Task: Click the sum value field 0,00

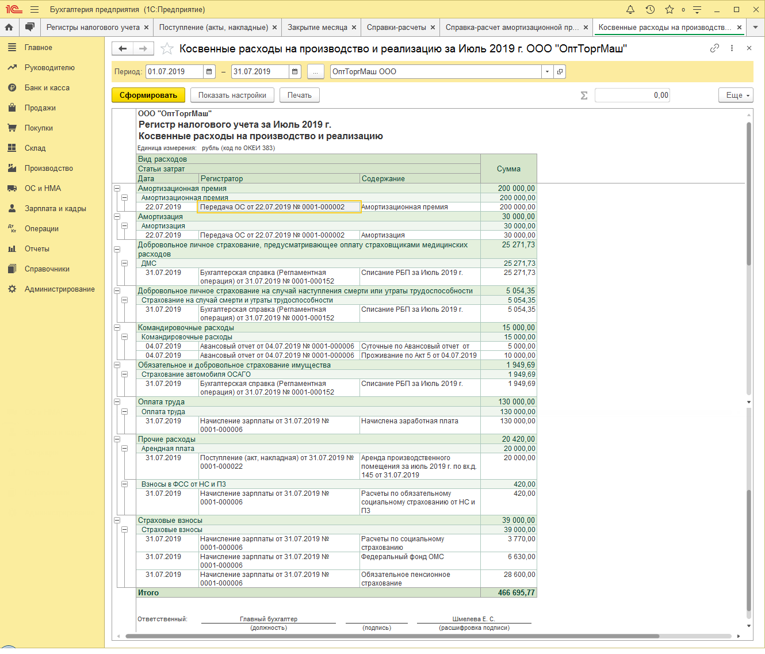Action: click(x=633, y=95)
